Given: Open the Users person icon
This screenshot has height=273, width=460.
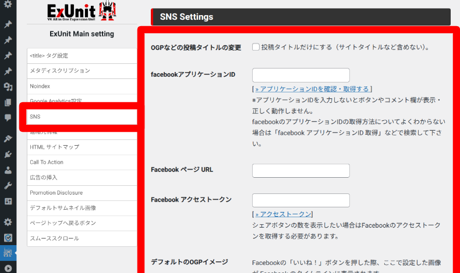Looking at the screenshot, I should click(8, 170).
